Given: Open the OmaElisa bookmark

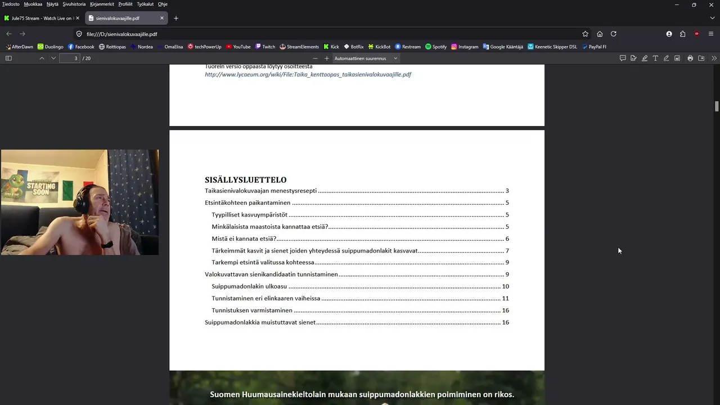Looking at the screenshot, I should click(x=170, y=47).
